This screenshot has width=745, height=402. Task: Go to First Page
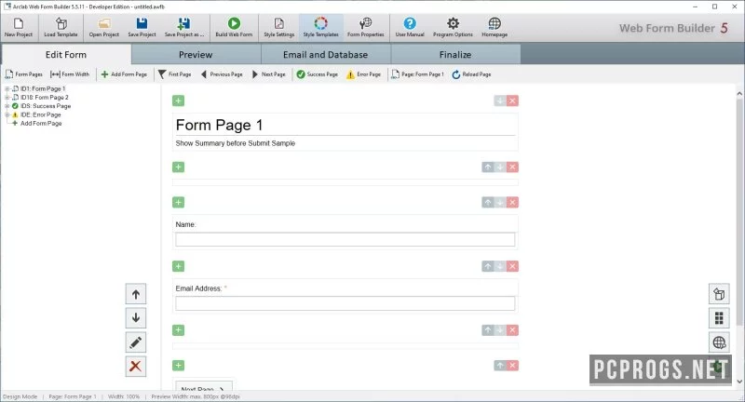(174, 74)
